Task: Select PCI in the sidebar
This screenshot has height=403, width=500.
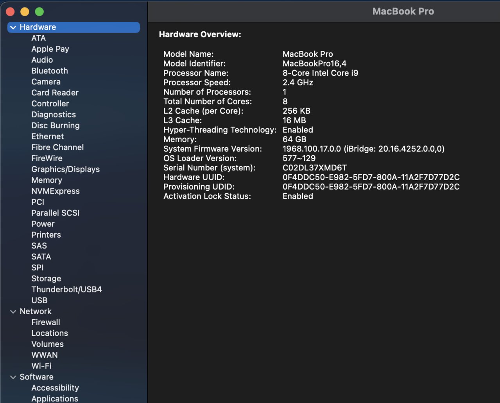Action: 38,202
